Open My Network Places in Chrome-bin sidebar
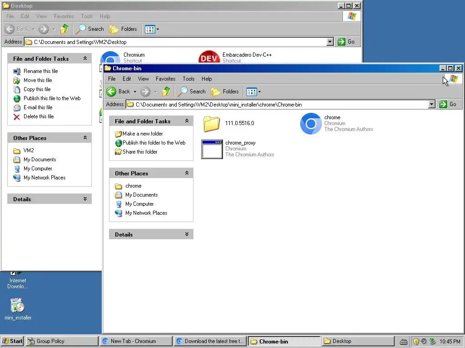 click(146, 213)
